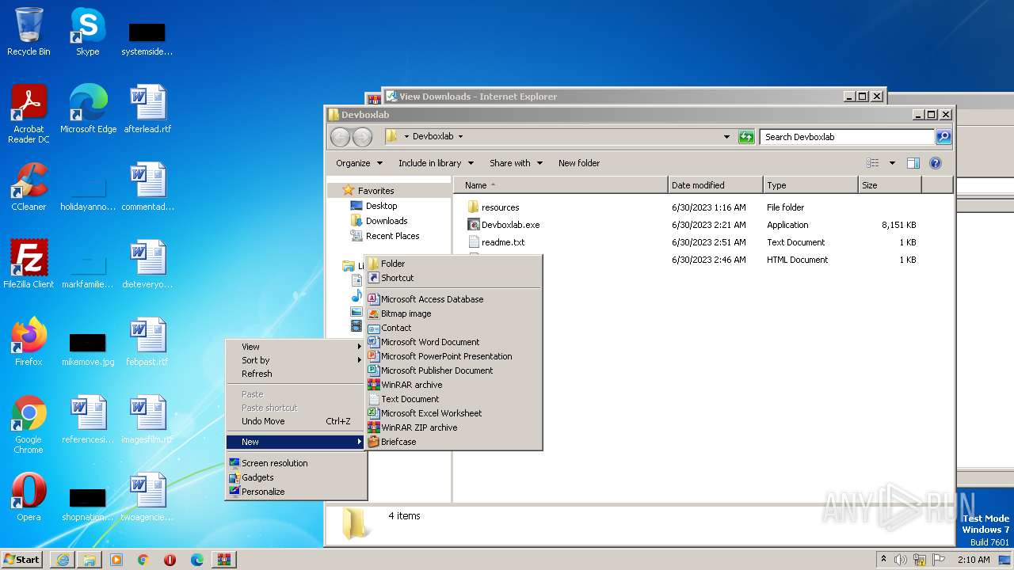Create new Microsoft Excel Worksheet
1014x570 pixels.
453,413
